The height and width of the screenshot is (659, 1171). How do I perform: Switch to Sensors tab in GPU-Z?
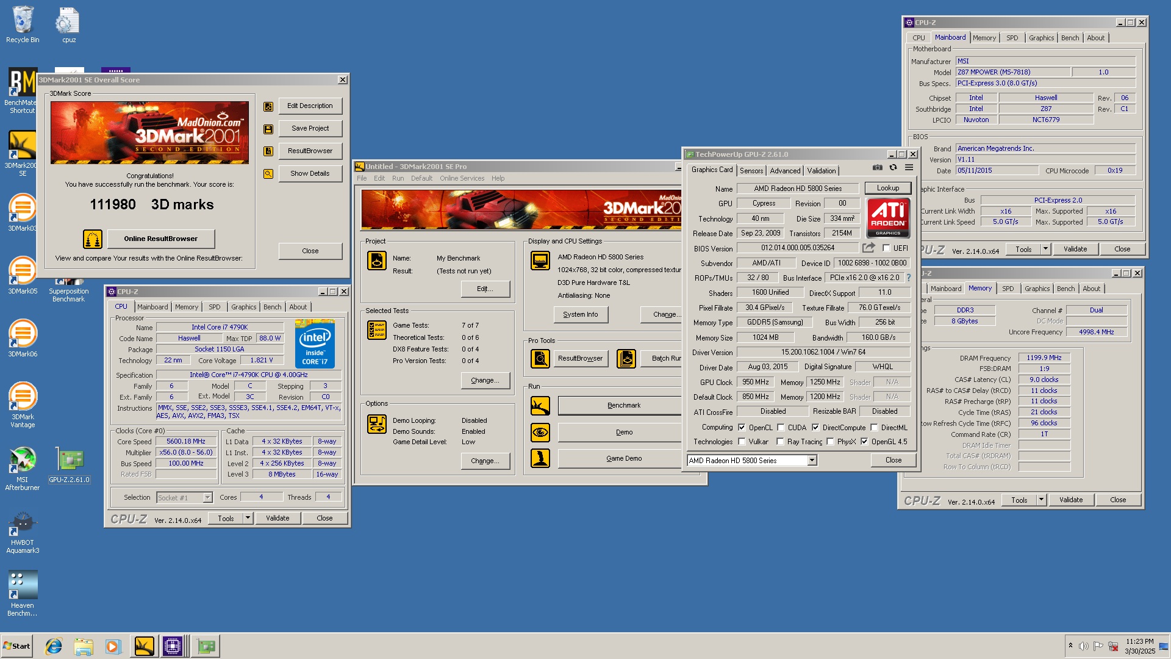(x=751, y=171)
